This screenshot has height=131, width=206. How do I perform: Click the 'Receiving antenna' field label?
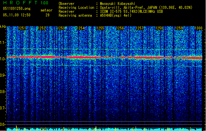[x=75, y=15]
